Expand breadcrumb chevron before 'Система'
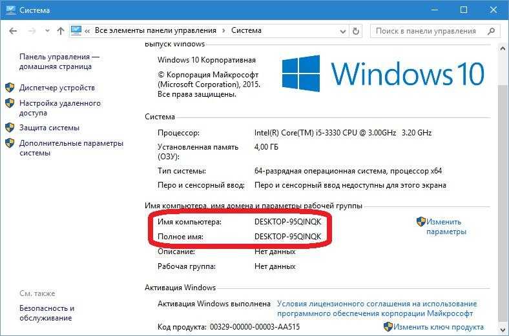Screen dimensions: 509x336 [223, 31]
